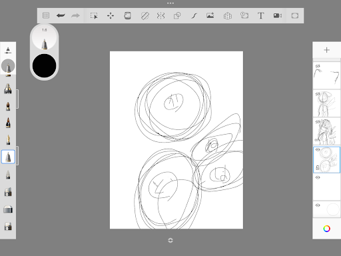The width and height of the screenshot is (341, 256).
Task: Hide the selected circles layer
Action: tap(318, 149)
